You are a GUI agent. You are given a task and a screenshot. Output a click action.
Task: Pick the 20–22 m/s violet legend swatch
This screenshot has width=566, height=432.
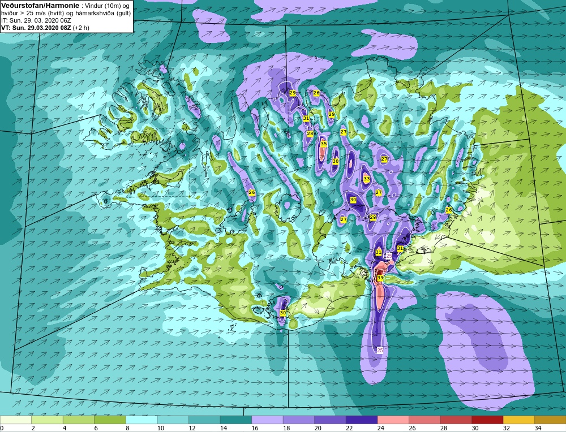pos(330,420)
